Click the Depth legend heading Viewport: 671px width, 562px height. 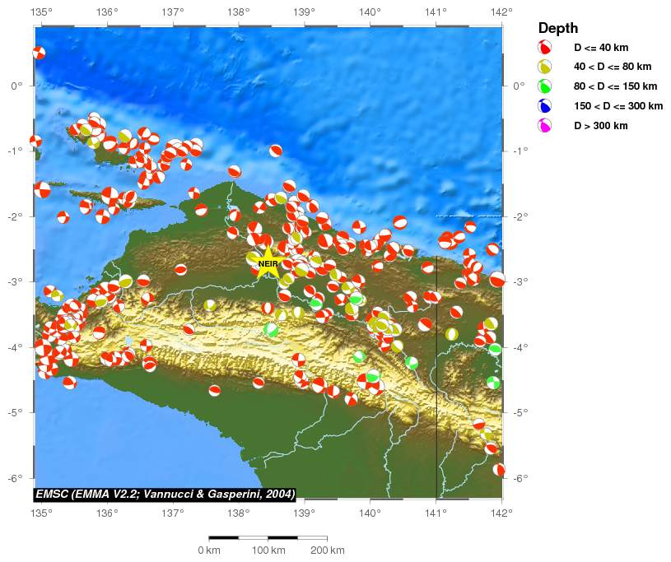[x=557, y=28]
